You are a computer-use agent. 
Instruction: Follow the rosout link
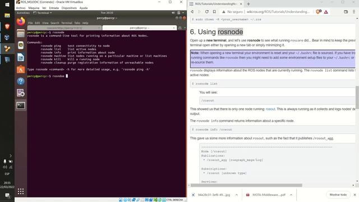pos(270,109)
